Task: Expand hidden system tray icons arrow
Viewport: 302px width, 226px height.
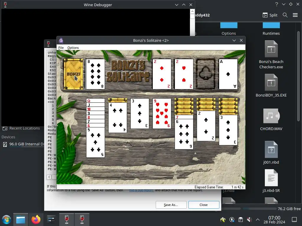Action: click(258, 220)
